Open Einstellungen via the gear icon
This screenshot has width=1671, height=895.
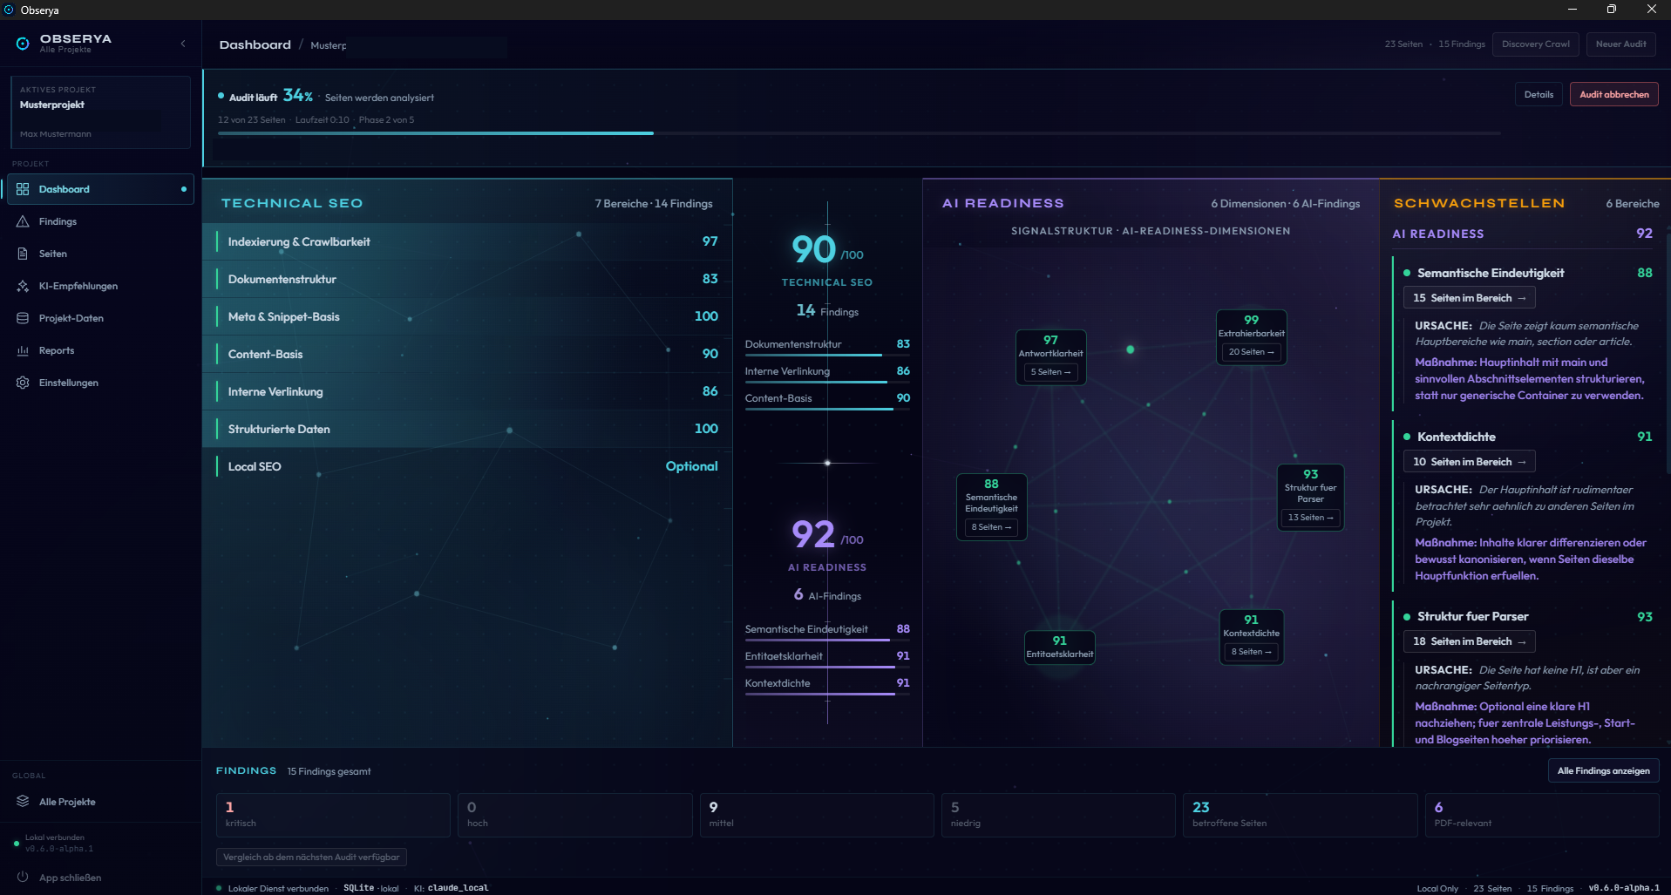23,383
